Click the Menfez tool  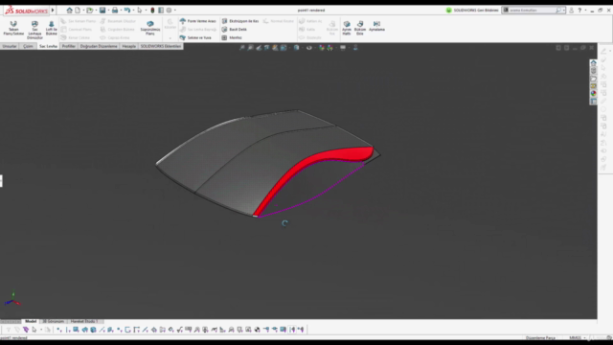232,38
